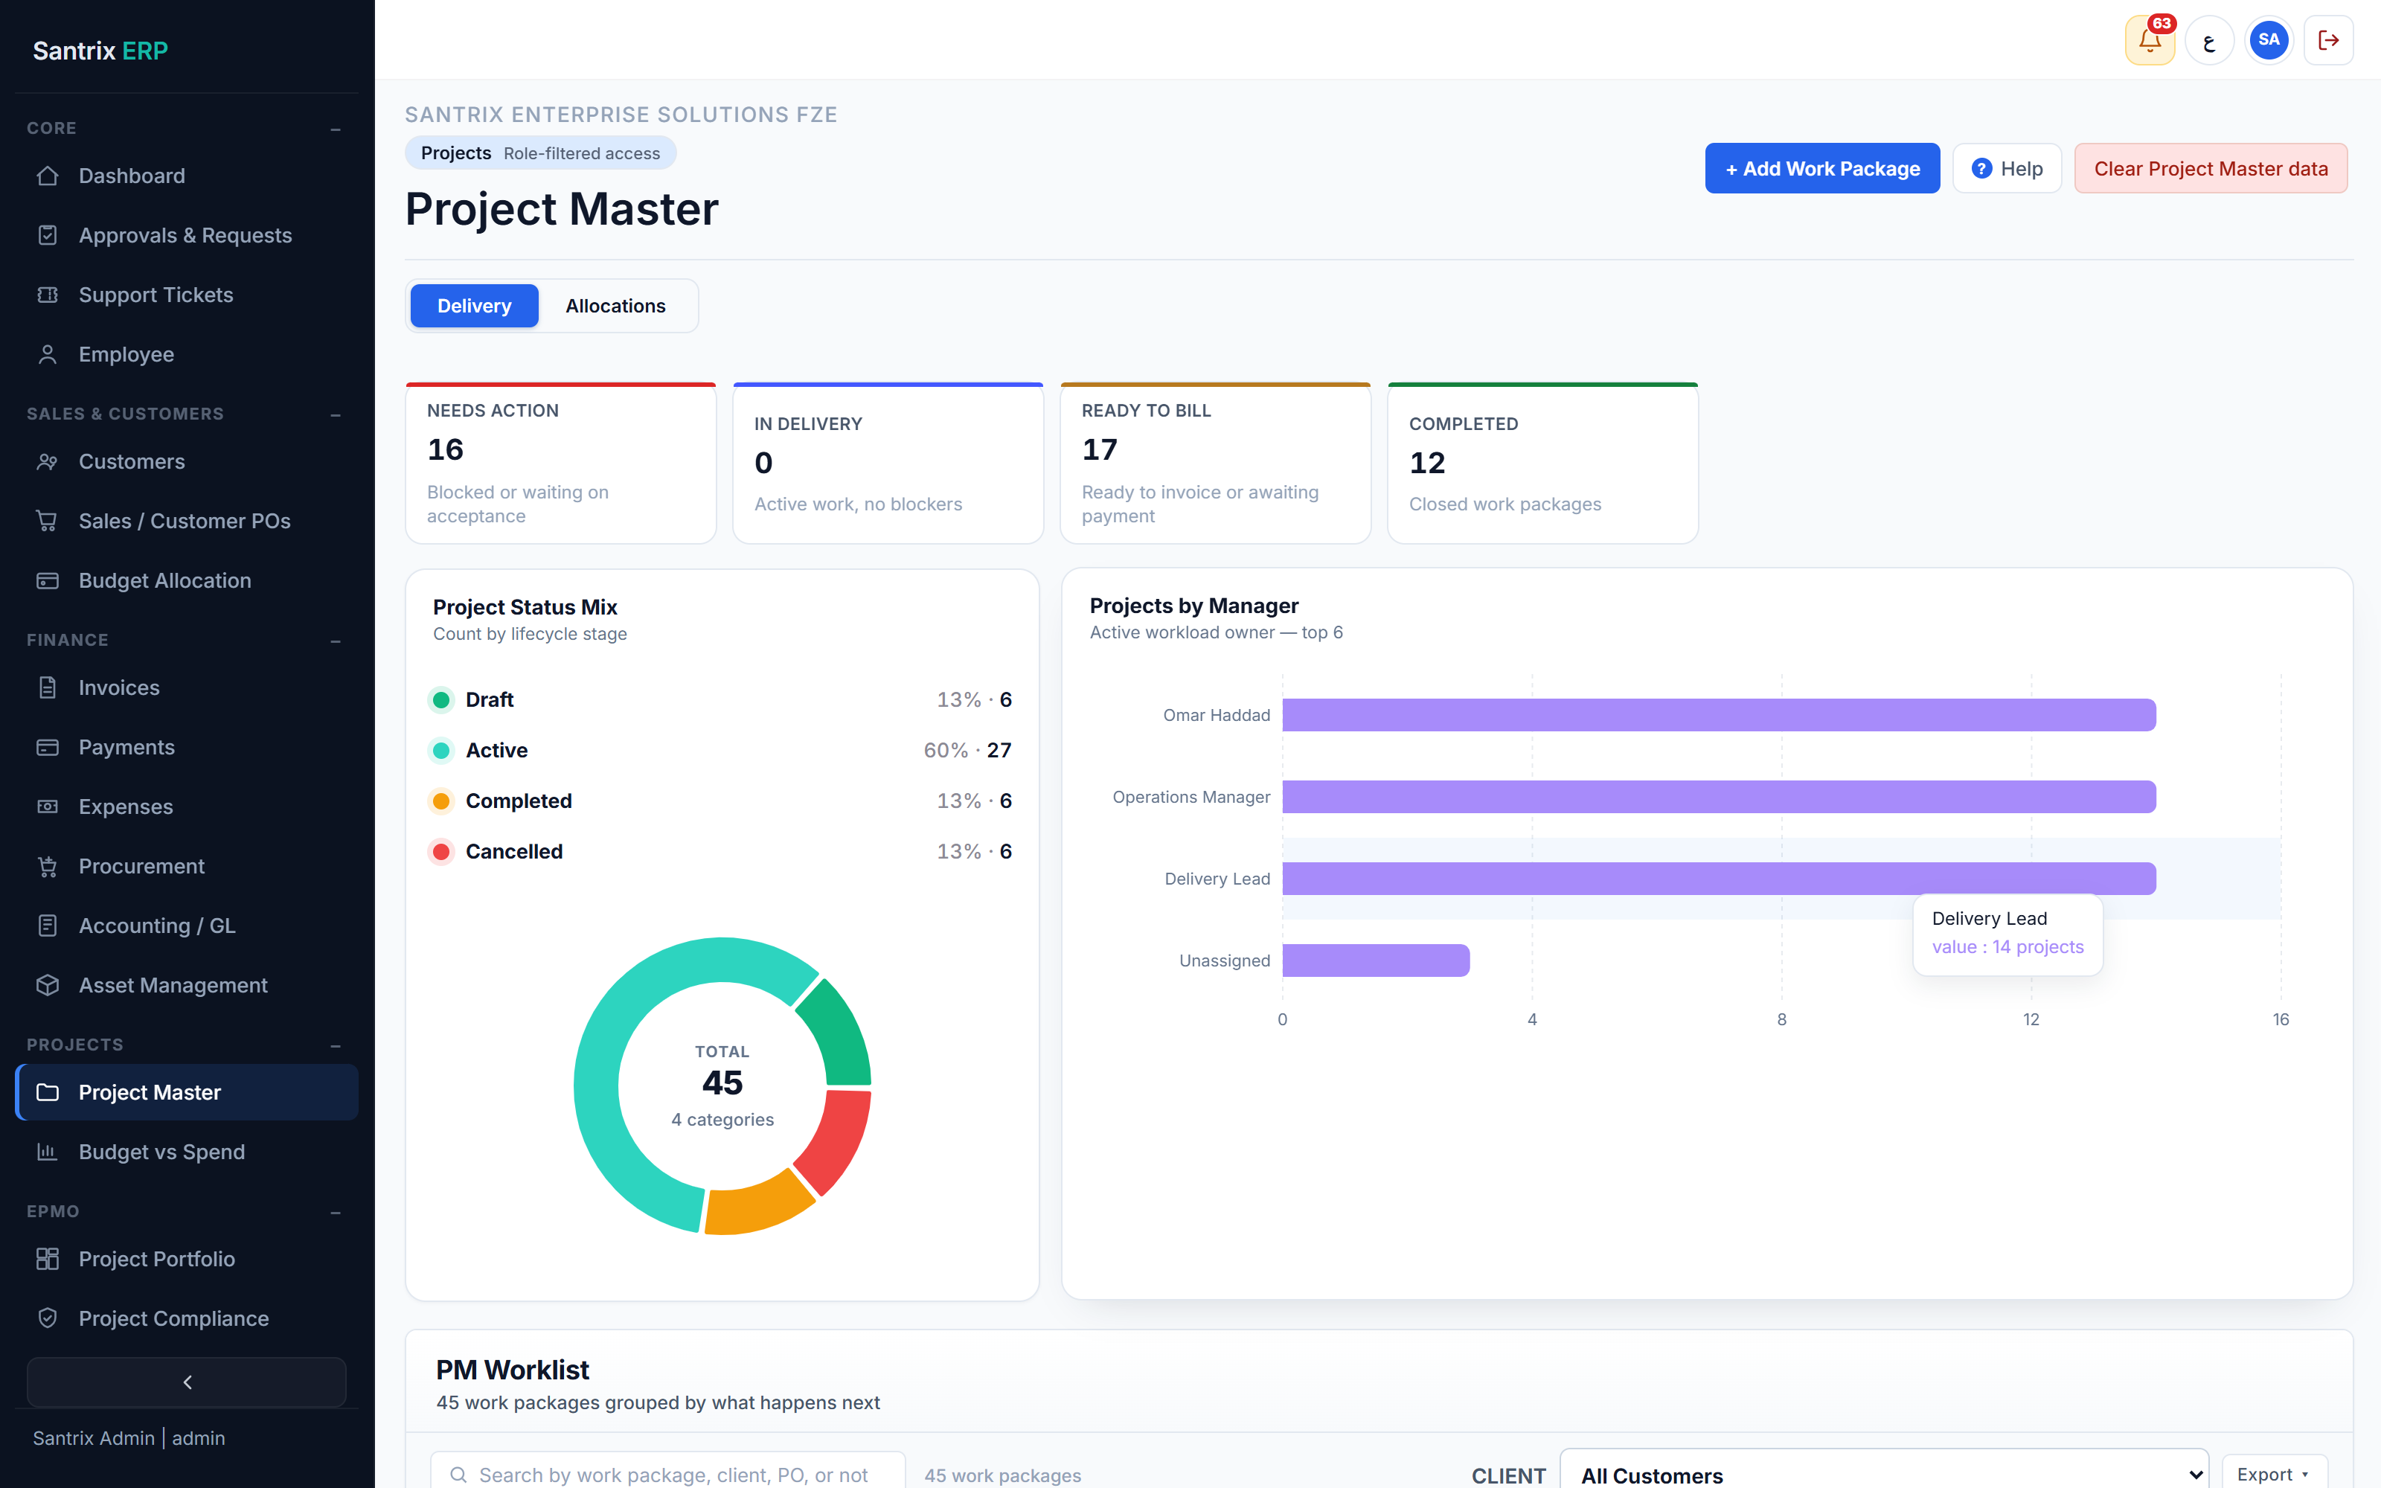Viewport: 2381px width, 1488px height.
Task: Open Approvals & Requests in sidebar
Action: (187, 235)
